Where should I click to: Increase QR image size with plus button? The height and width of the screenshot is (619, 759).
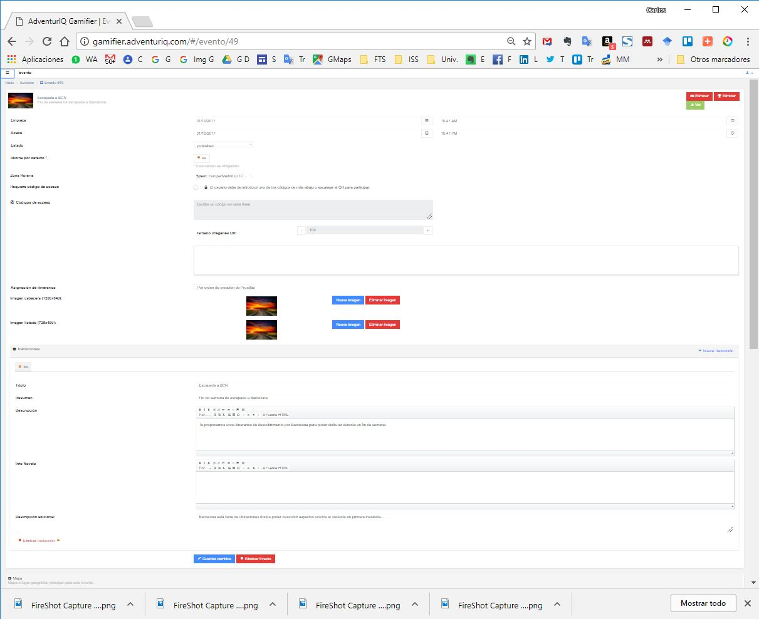(x=428, y=231)
